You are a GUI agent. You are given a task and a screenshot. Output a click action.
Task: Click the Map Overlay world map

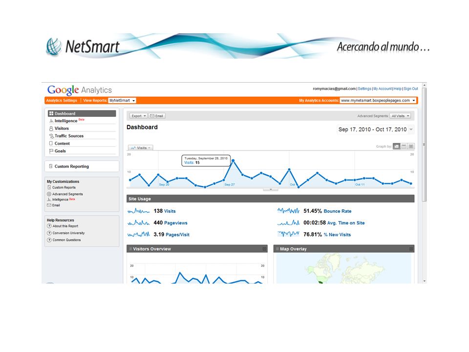[343, 268]
